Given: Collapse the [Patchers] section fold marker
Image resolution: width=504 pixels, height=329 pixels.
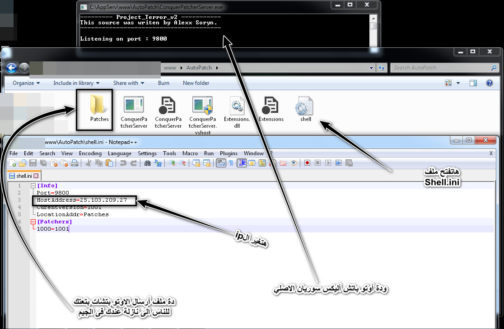Looking at the screenshot, I should [x=33, y=222].
